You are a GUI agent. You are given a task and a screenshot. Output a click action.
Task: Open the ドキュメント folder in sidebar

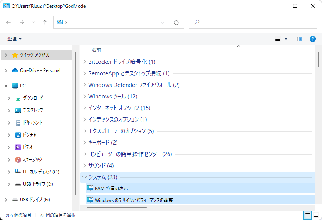33,123
